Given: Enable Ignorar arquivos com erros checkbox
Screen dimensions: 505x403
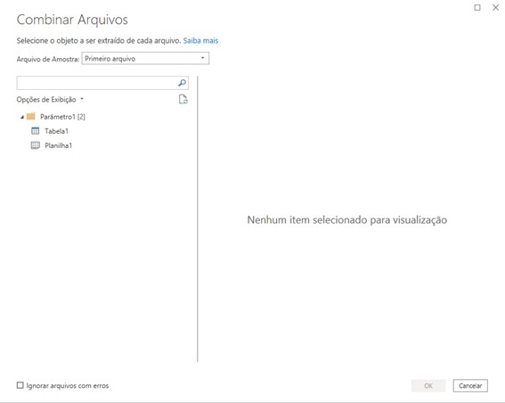Looking at the screenshot, I should tap(20, 385).
